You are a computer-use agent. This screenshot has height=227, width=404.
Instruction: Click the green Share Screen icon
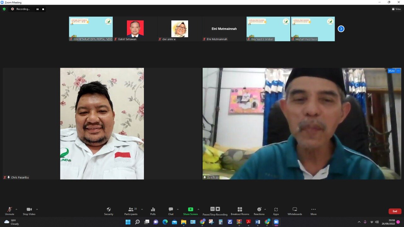click(x=190, y=210)
